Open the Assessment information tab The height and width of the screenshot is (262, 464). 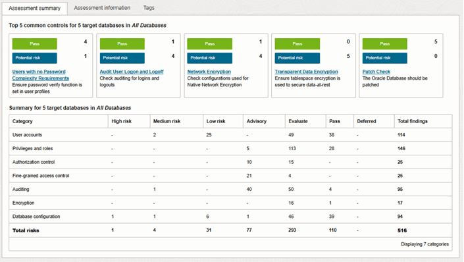coord(102,8)
